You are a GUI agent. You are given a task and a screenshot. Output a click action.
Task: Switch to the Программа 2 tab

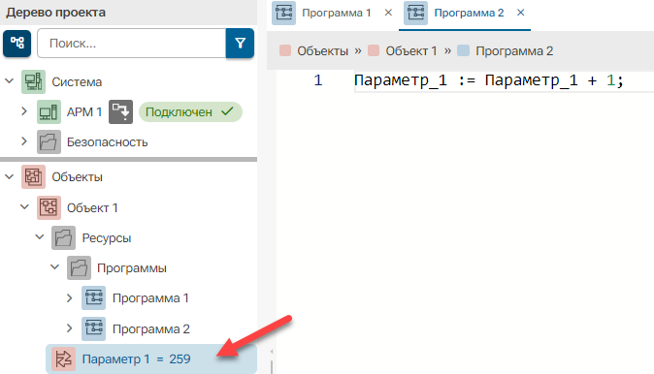[469, 13]
